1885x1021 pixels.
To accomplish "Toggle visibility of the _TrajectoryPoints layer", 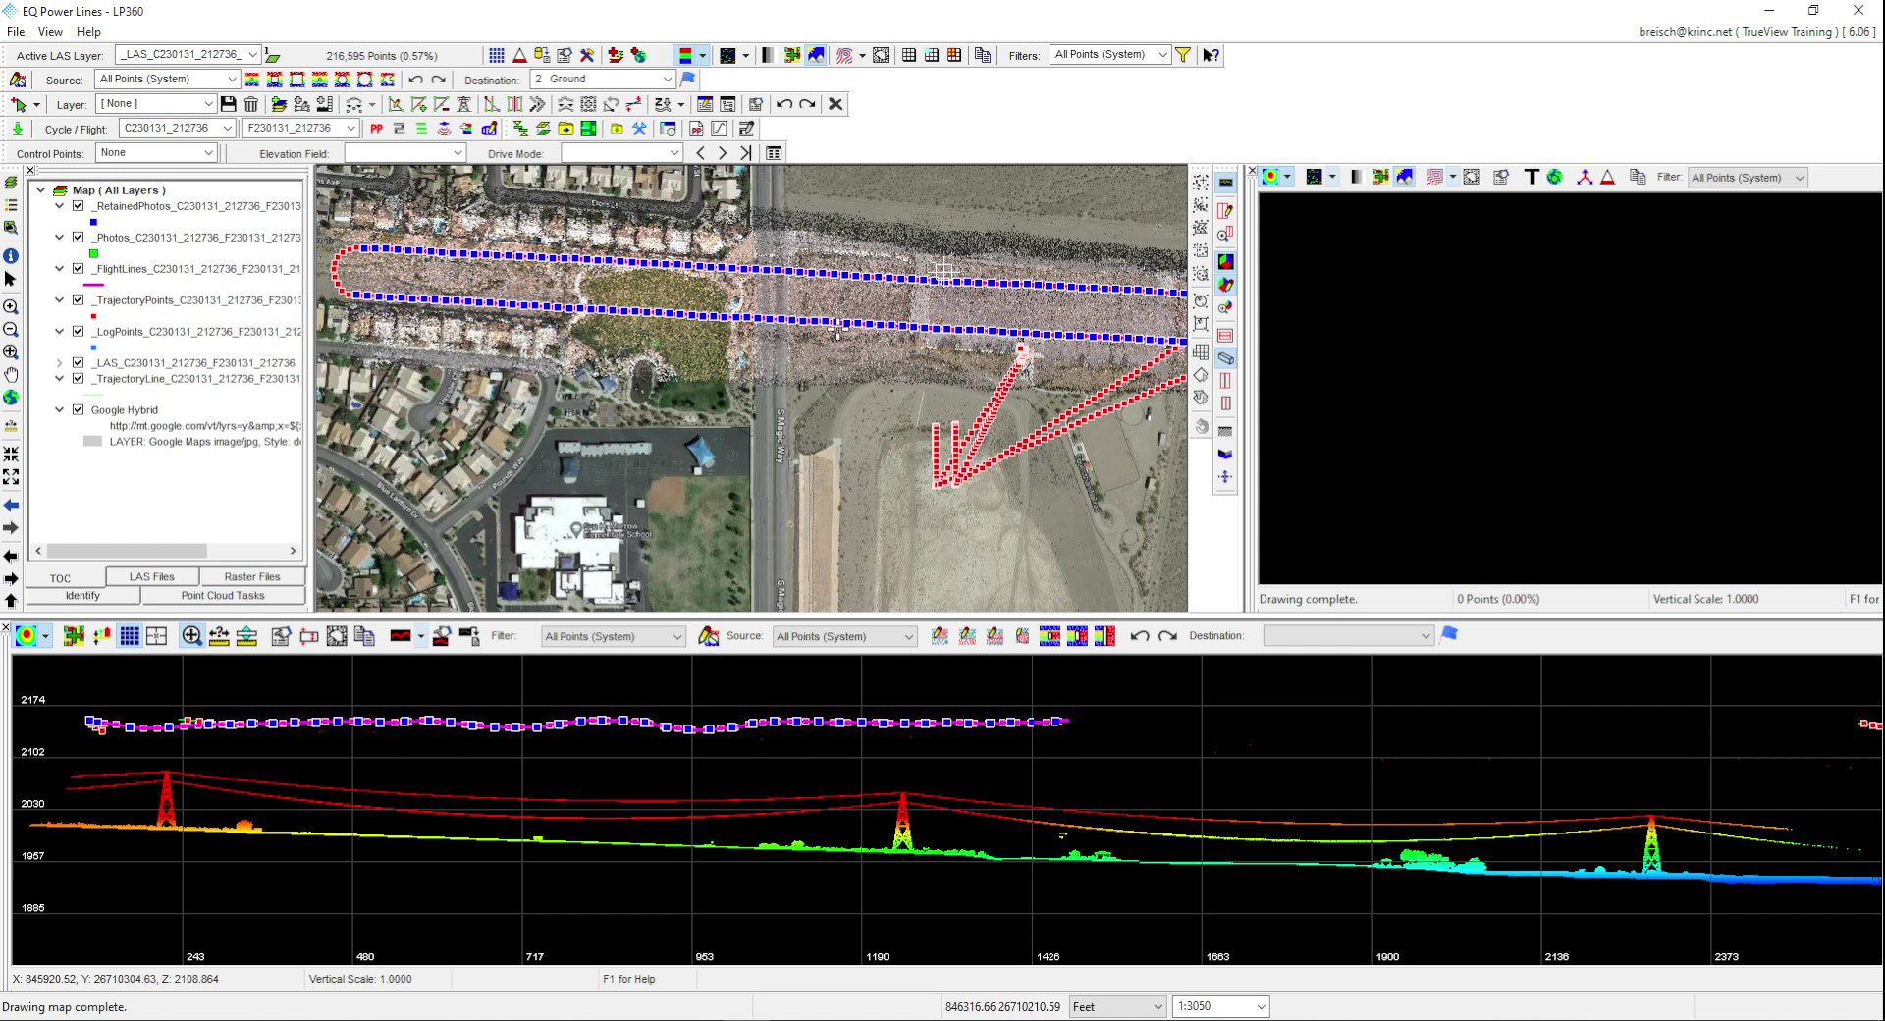I will pyautogui.click(x=79, y=299).
